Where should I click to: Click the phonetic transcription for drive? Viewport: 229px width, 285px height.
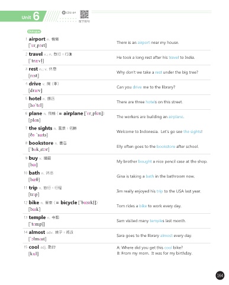pyautogui.click(x=36, y=90)
